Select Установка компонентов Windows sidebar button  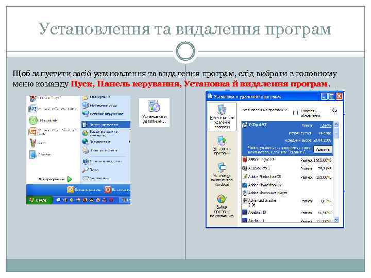(x=222, y=175)
